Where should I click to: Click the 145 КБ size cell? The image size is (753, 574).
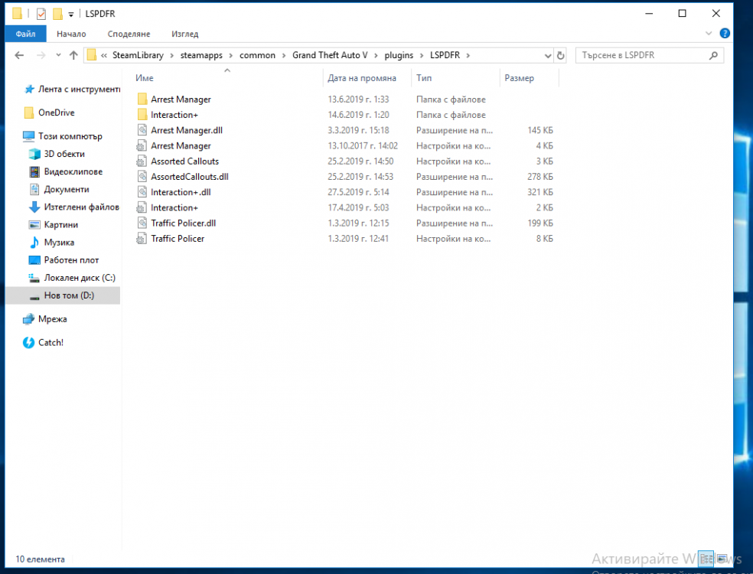pyautogui.click(x=540, y=130)
